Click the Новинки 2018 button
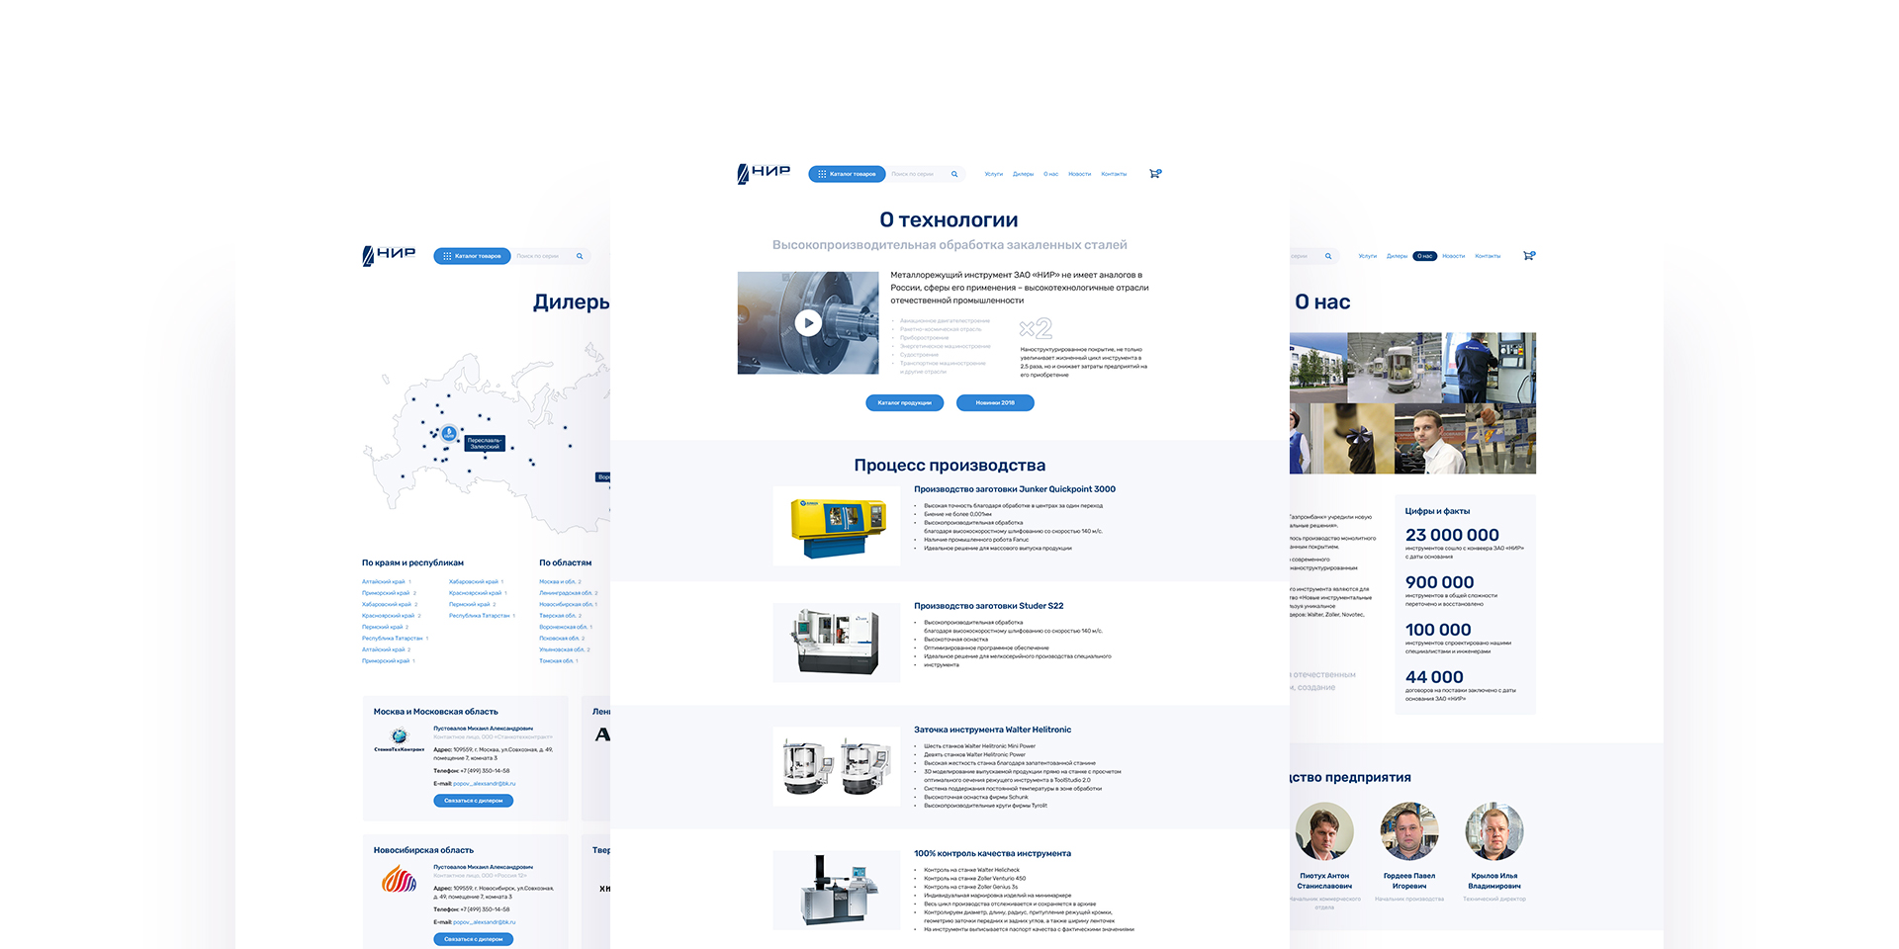1899x949 pixels. [x=995, y=402]
